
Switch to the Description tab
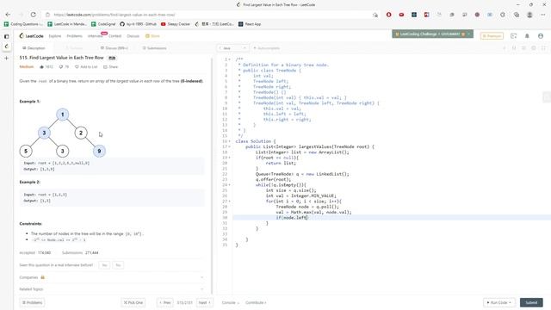(34, 48)
